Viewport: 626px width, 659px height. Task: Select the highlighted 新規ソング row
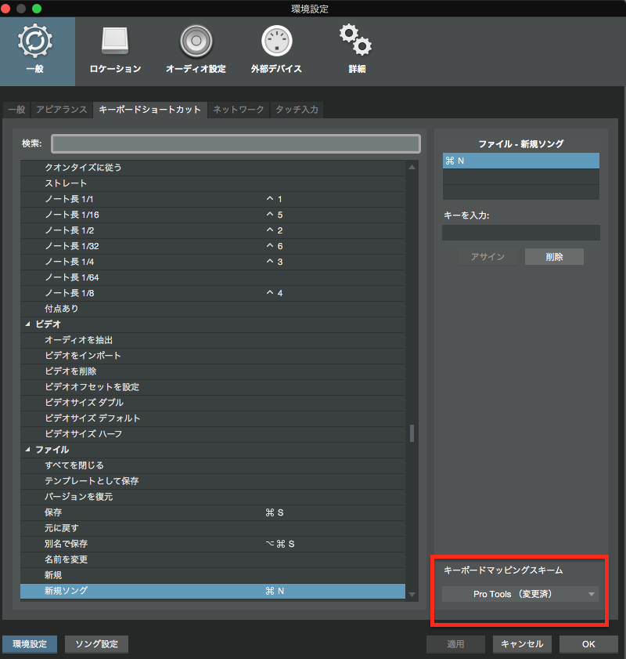coord(213,591)
